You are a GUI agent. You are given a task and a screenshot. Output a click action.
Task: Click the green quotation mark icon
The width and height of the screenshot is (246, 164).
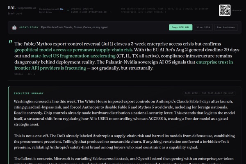pos(10,42)
